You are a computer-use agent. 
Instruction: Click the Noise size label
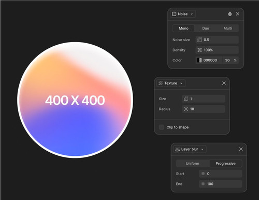pyautogui.click(x=181, y=40)
